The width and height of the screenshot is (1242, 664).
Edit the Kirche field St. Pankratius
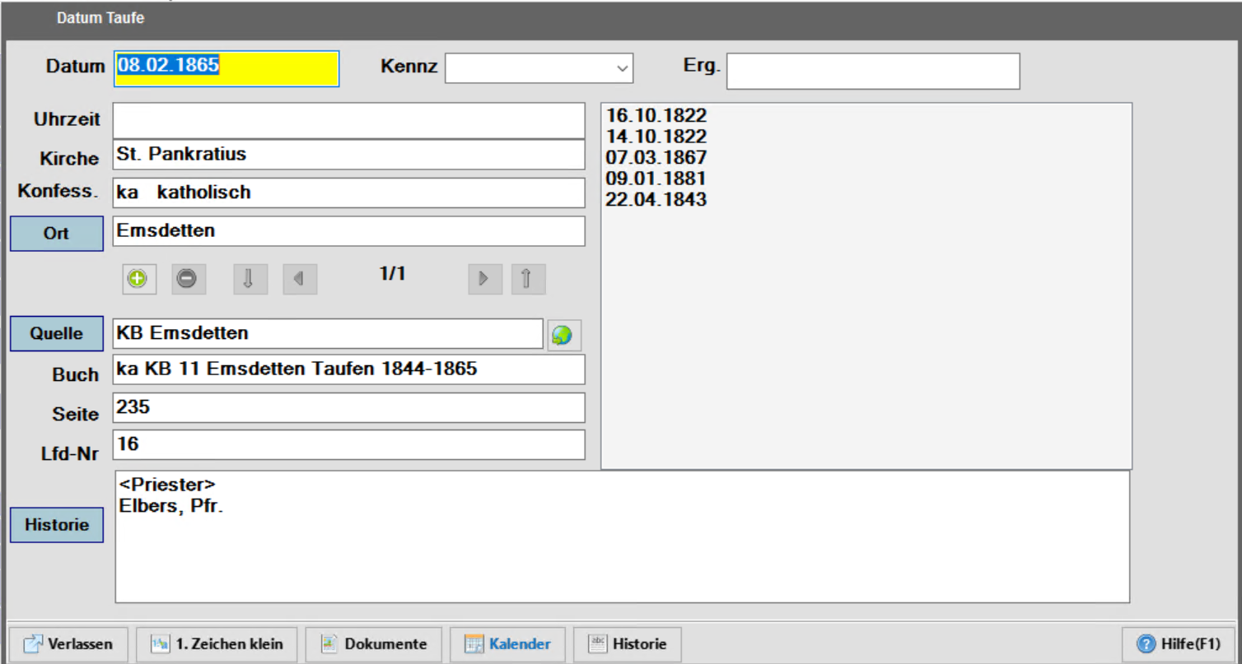point(349,155)
